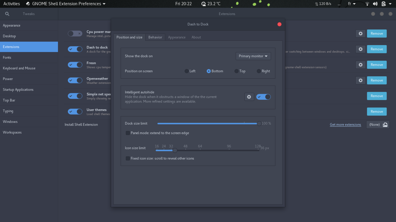Click the Wi-Fi icon in top bar
Image resolution: width=396 pixels, height=222 pixels.
(x=367, y=4)
